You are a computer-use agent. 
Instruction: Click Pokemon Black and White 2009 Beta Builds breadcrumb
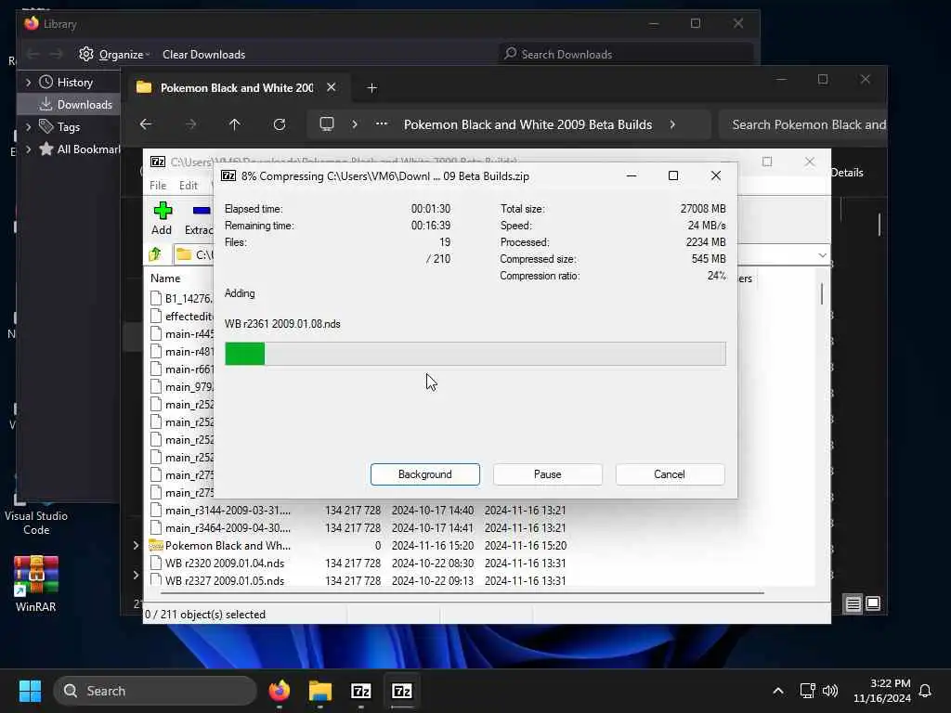point(528,124)
